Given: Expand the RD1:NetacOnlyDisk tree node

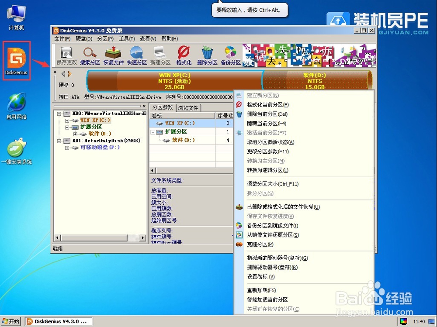Looking at the screenshot, I should click(59, 141).
